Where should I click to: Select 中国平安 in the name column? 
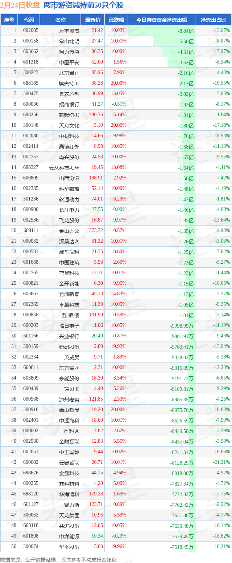(69, 62)
